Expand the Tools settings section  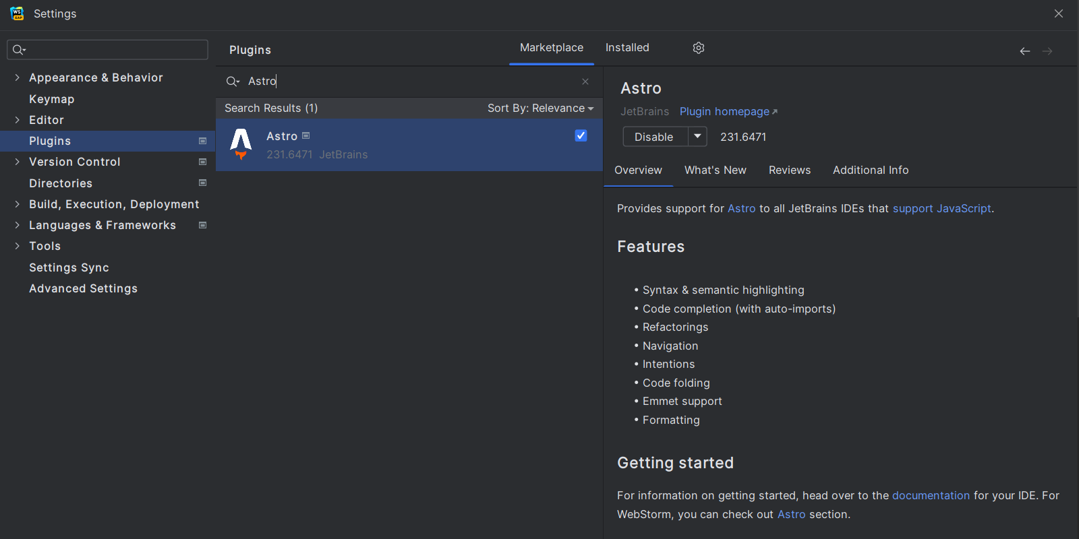[x=17, y=246]
